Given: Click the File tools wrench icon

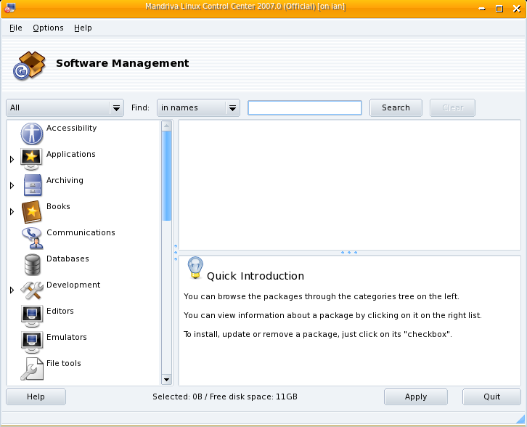Looking at the screenshot, I should click(32, 369).
